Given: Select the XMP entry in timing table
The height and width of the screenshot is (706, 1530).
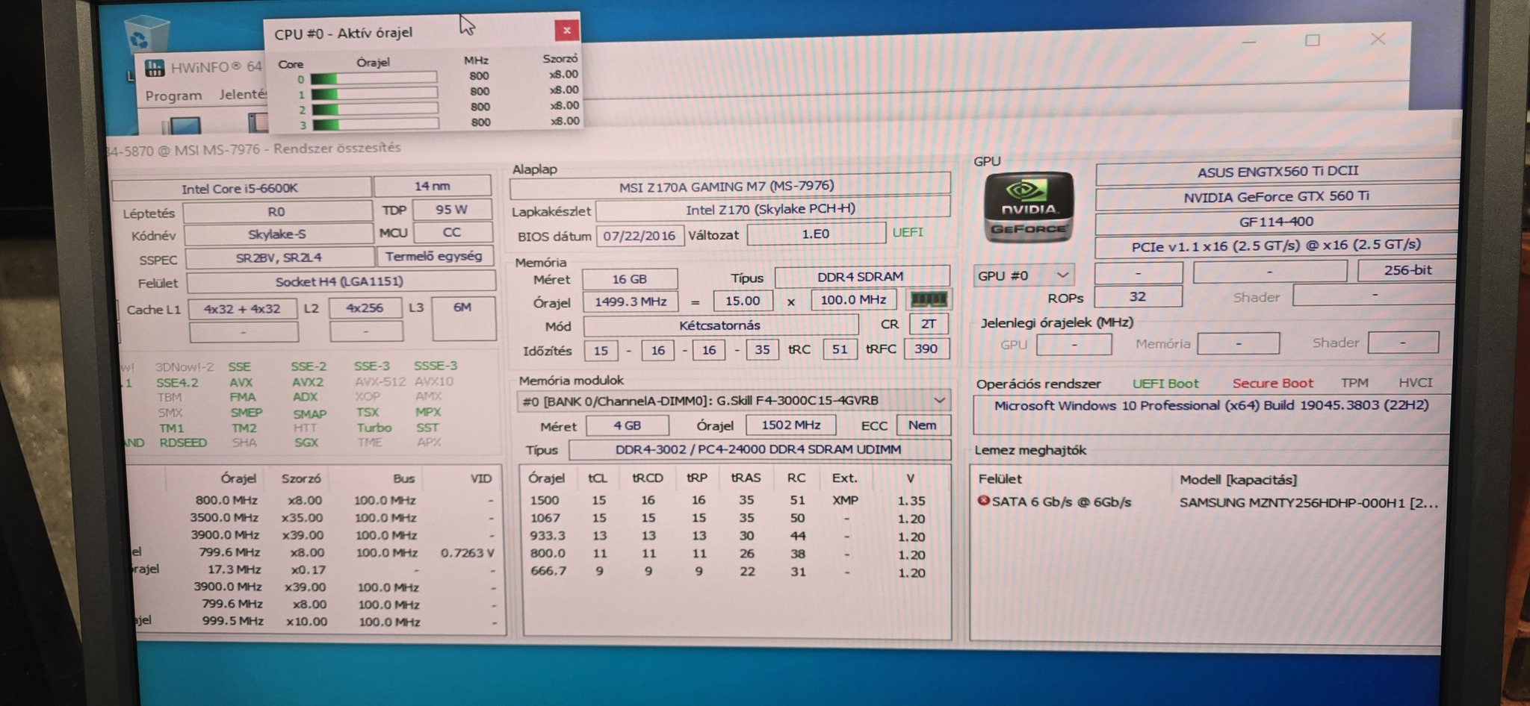Looking at the screenshot, I should pos(845,500).
